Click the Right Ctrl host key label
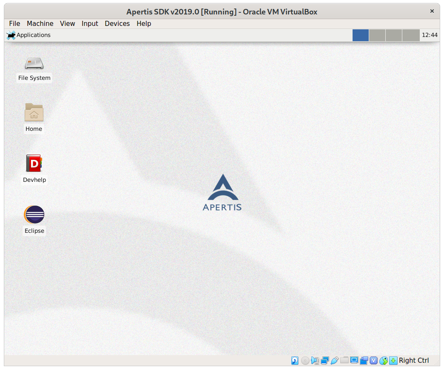Viewport: 444px width, 370px height. 414,360
